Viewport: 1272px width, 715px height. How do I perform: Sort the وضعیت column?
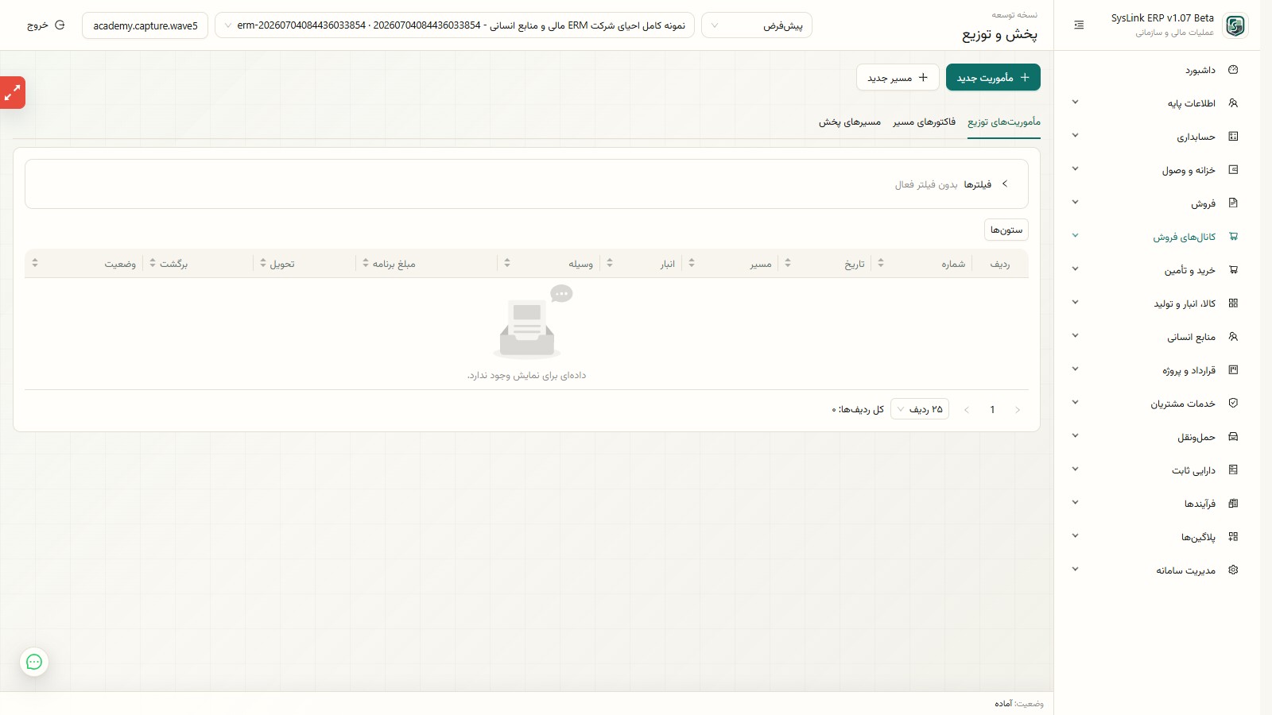(x=35, y=263)
